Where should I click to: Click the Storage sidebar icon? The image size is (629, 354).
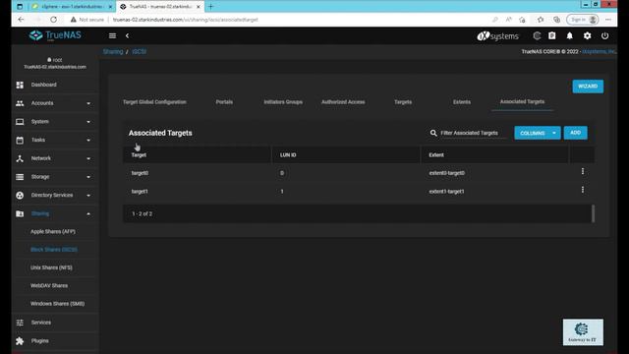20,177
